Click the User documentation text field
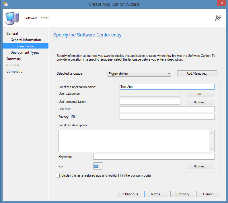The width and height of the screenshot is (228, 203). point(150,102)
